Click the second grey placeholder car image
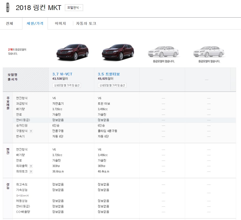Image resolution: width=241 pixels, height=220 pixels. pos(209,52)
